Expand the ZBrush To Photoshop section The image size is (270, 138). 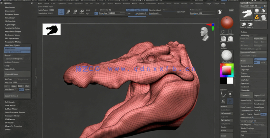coord(14,126)
